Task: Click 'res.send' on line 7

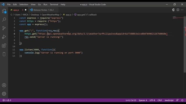Action: tap(30, 37)
